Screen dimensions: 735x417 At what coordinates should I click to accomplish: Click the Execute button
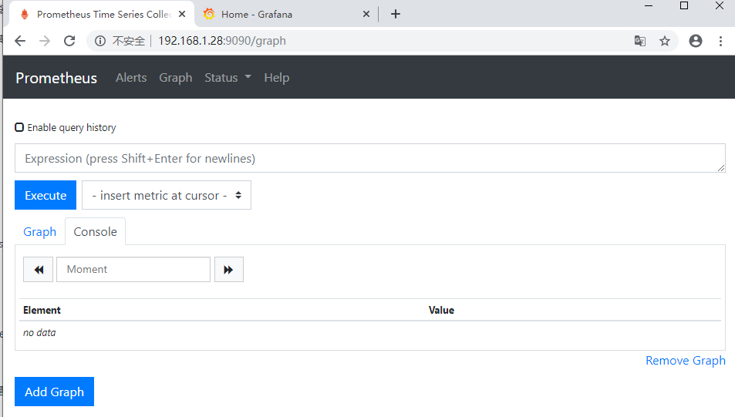46,195
